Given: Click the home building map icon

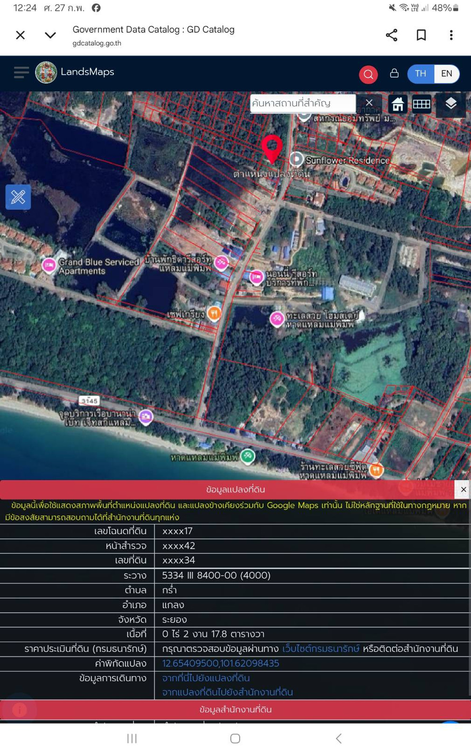Looking at the screenshot, I should coord(398,104).
